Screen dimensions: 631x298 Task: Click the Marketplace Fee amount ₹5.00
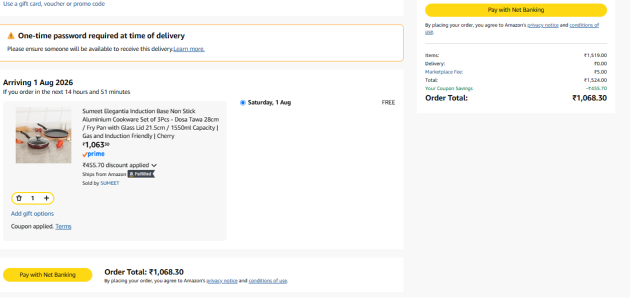point(600,72)
